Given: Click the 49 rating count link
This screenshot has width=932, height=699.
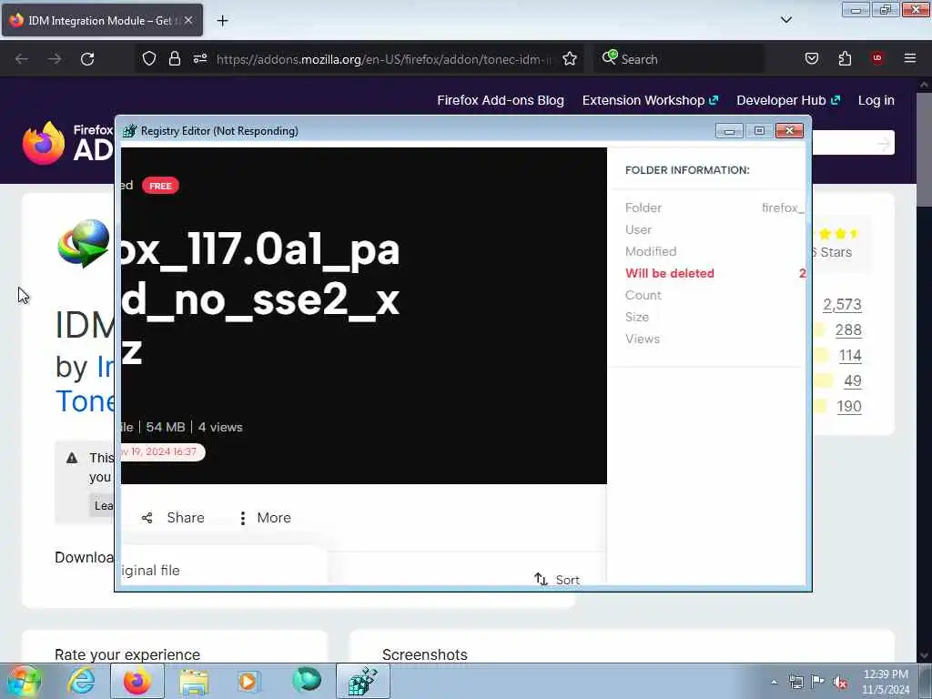Looking at the screenshot, I should [852, 381].
